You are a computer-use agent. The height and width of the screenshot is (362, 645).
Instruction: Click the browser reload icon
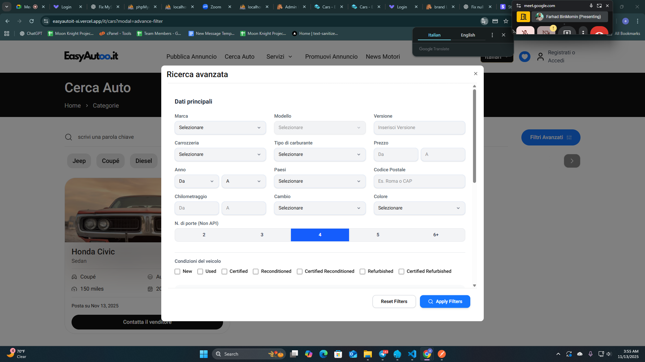pos(32,21)
